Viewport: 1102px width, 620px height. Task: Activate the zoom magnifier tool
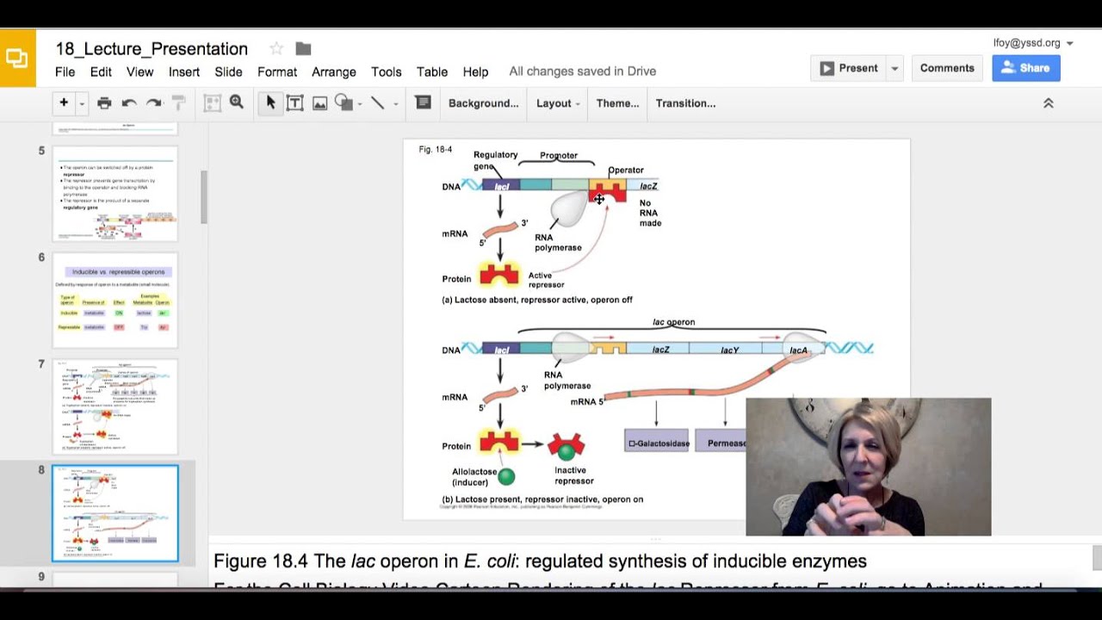click(237, 103)
